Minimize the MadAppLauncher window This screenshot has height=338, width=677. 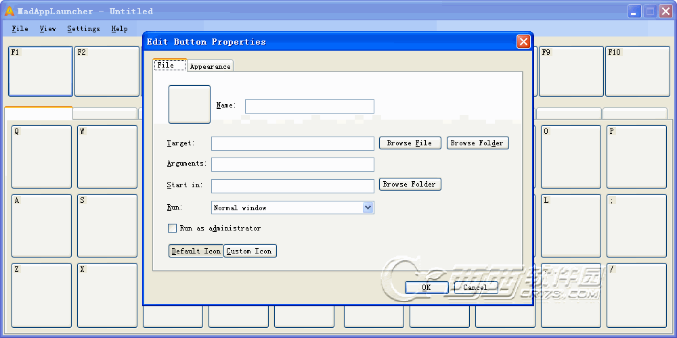634,11
